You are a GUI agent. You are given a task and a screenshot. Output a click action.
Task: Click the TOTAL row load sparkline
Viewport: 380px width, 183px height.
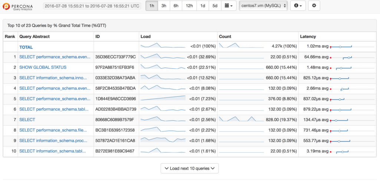[163, 45]
